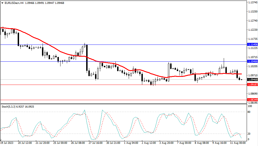Image resolution: width=258 pixels, height=146 pixels.
Task: Click the small triangle icon beside EURUSDecn,H4
Action: [x=2, y=2]
